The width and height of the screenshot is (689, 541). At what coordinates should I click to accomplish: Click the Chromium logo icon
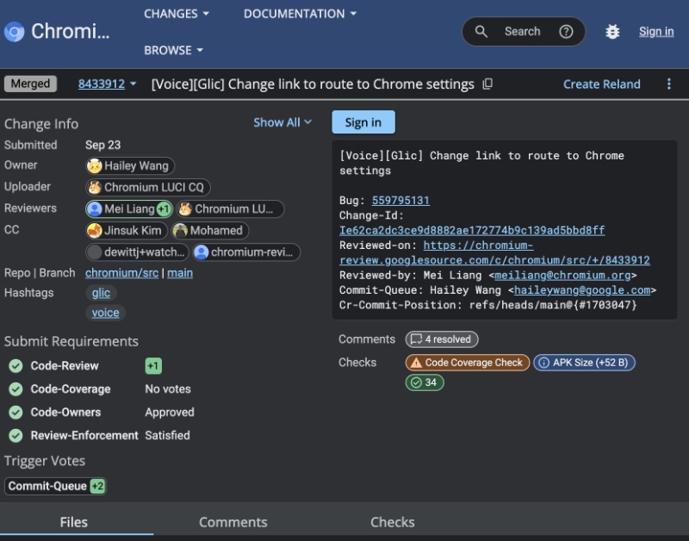(14, 32)
